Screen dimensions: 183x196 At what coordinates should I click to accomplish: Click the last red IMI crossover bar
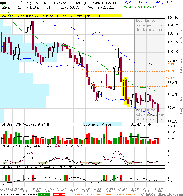(x=121, y=178)
